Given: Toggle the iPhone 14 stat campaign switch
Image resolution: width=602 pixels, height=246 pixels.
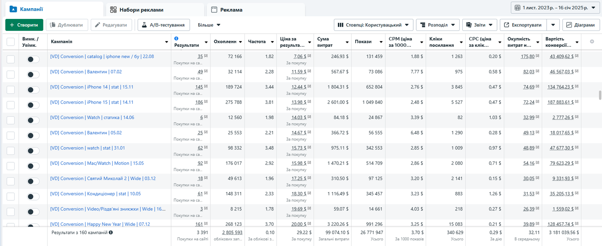Looking at the screenshot, I should [33, 90].
